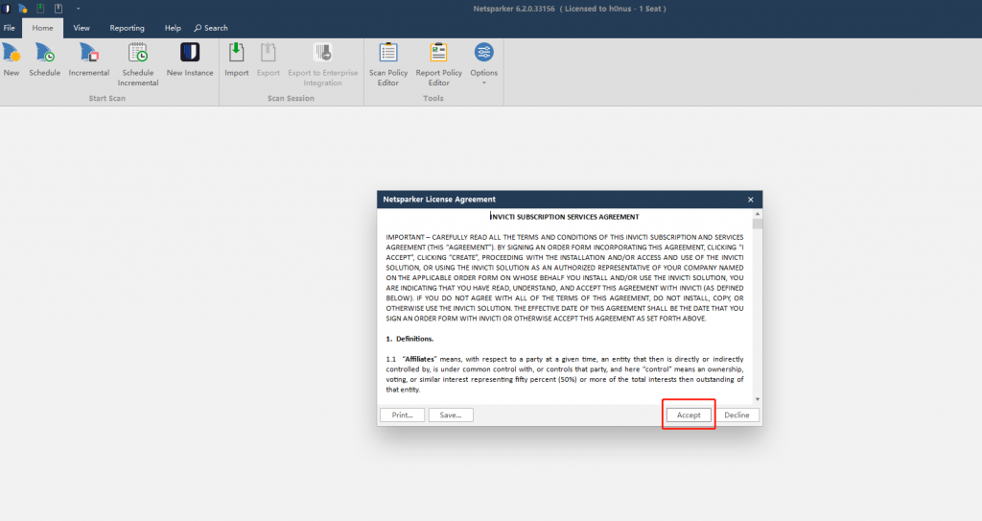
Task: Click the license text scroll down arrow
Action: click(758, 399)
